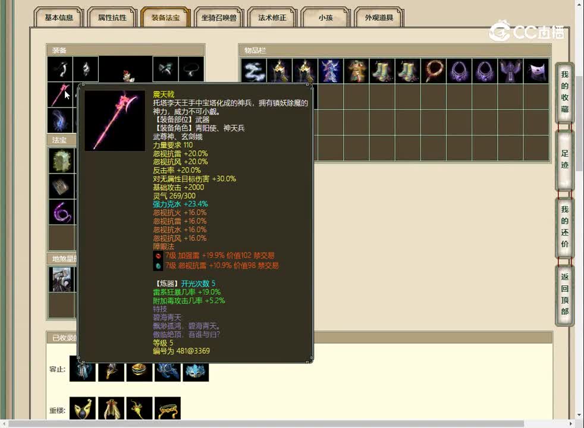
Task: Select the purple-white cloth item in 物品栏
Action: [x=536, y=71]
